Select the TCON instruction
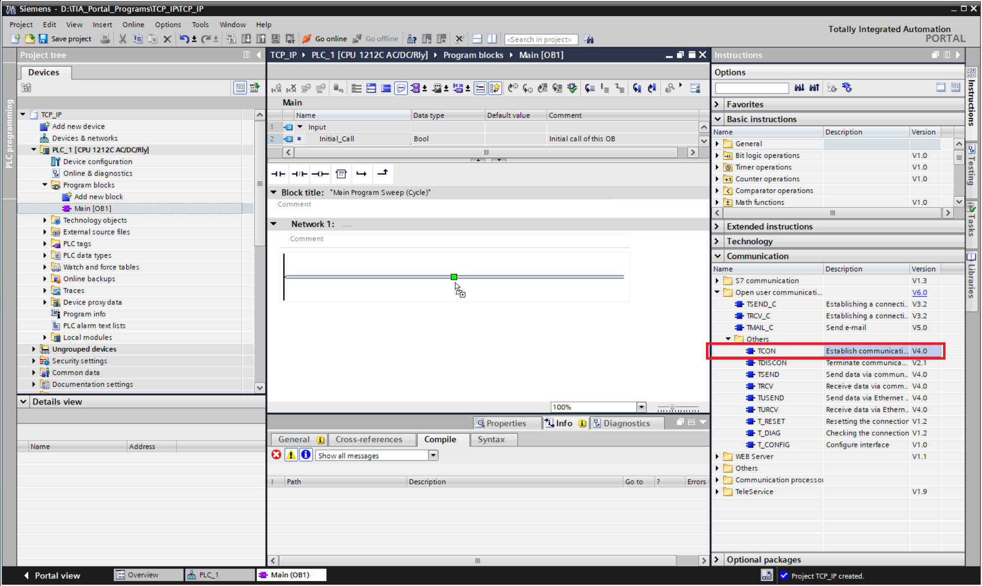 (x=767, y=351)
